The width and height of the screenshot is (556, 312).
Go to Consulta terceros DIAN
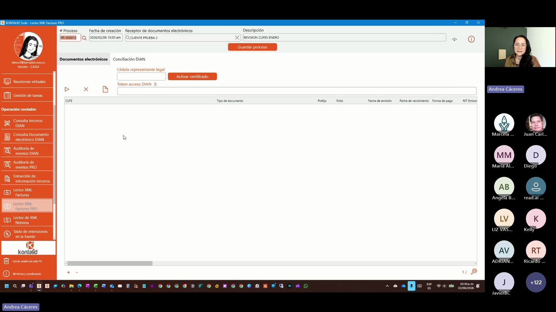point(27,123)
